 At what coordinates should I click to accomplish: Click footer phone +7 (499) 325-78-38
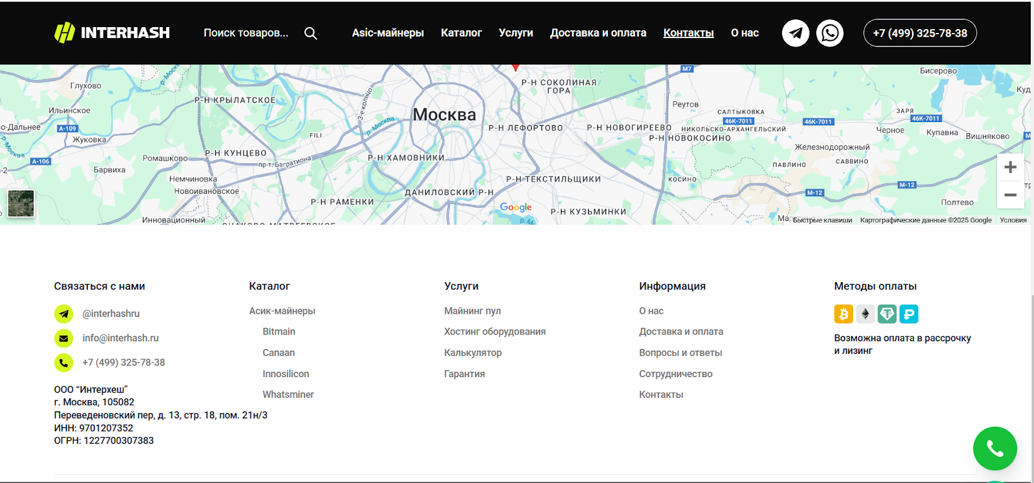[123, 363]
